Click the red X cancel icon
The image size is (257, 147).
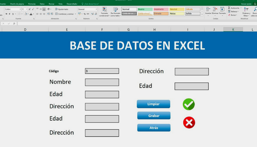click(x=189, y=122)
